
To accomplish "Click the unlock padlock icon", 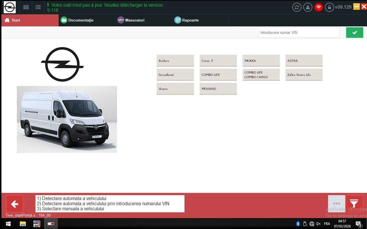I will pyautogui.click(x=329, y=7).
